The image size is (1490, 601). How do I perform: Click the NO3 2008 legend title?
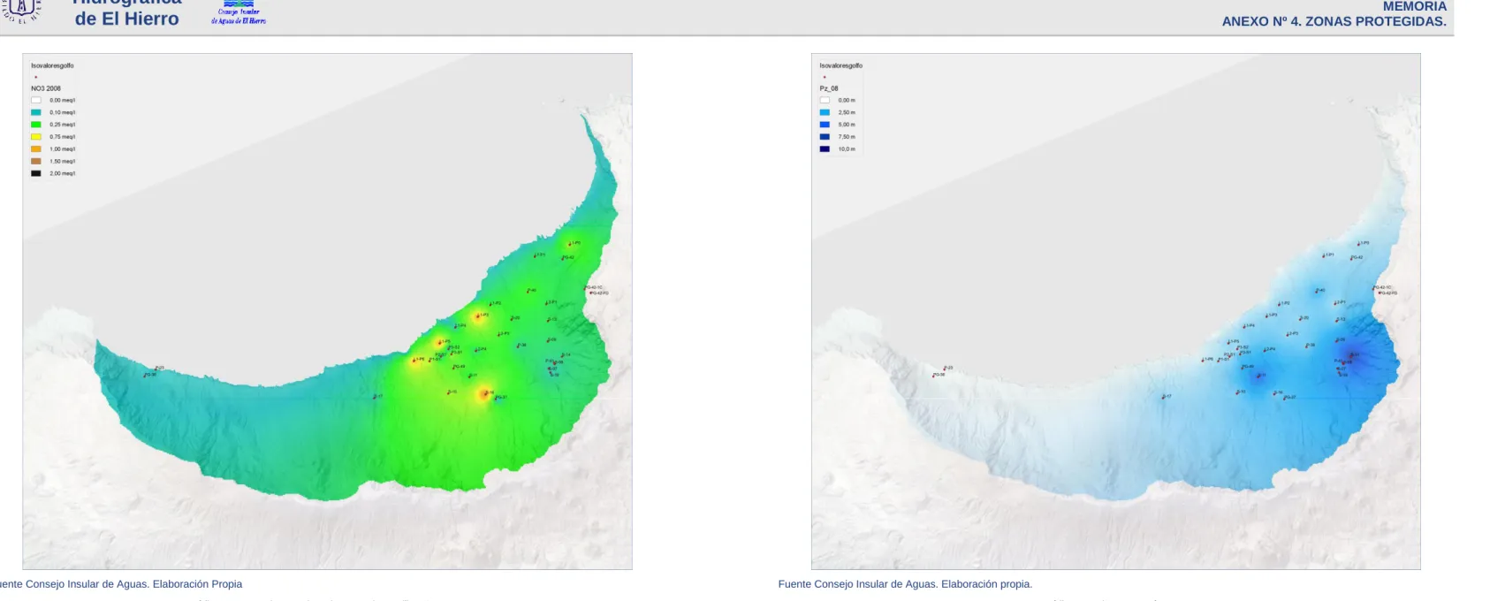pyautogui.click(x=46, y=88)
